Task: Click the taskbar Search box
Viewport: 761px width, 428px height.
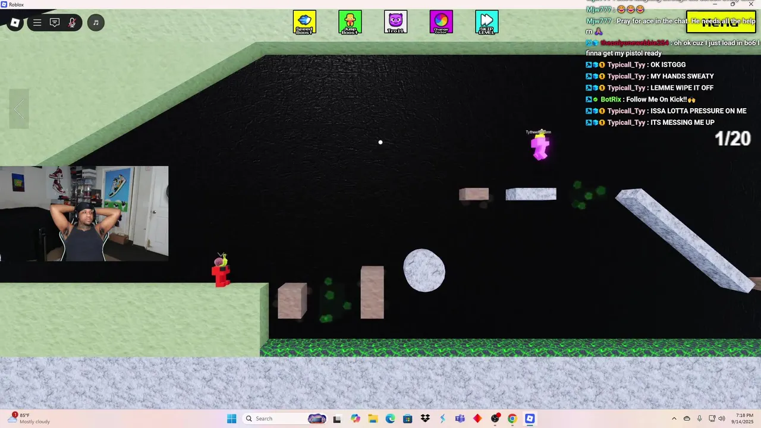Action: pyautogui.click(x=285, y=418)
